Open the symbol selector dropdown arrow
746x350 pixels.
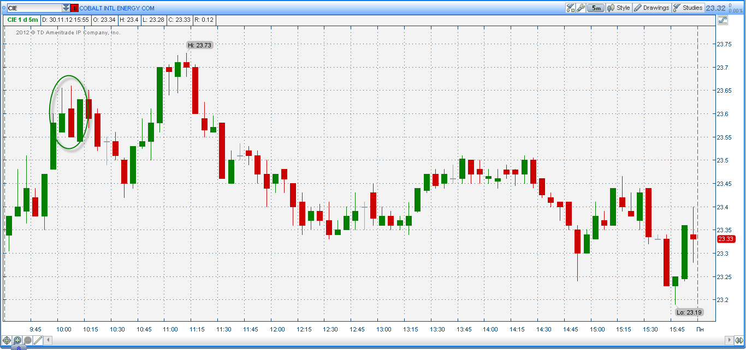click(66, 8)
